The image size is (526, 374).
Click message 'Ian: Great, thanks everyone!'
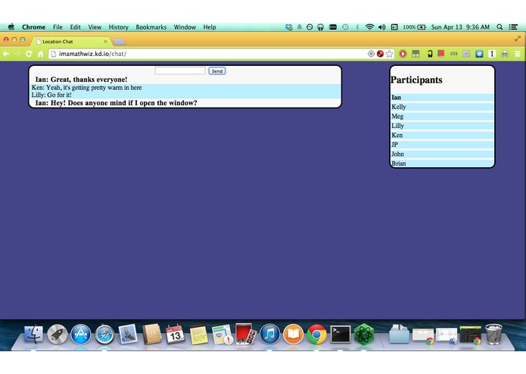tap(81, 79)
